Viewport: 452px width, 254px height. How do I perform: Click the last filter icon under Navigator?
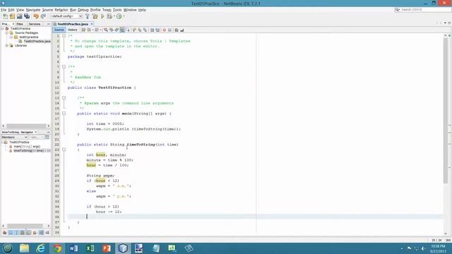click(47, 233)
